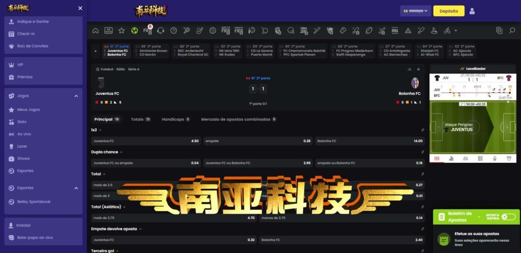The height and width of the screenshot is (253, 521).
Task: Show the microphone commentary tab in tracker
Action: (494, 158)
